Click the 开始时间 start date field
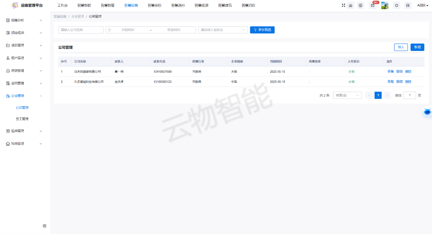Screen dimensions: 432x234 [x=128, y=30]
